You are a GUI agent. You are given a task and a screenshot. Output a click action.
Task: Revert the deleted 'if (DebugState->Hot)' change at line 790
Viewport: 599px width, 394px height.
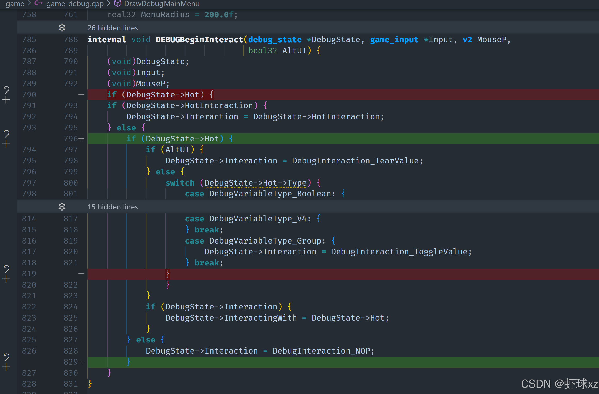tap(6, 90)
